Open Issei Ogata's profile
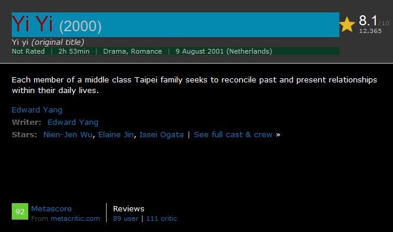393x232 pixels. (x=161, y=134)
